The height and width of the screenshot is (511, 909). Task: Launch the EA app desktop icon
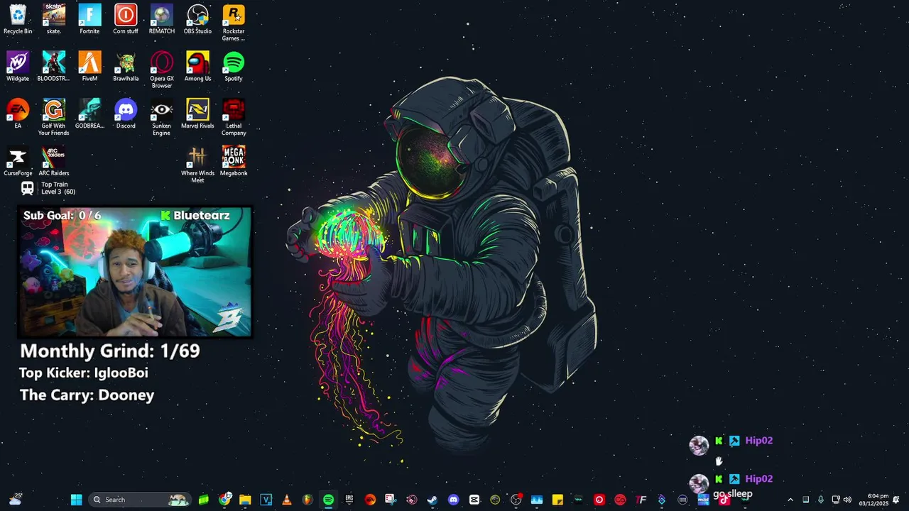pyautogui.click(x=18, y=114)
